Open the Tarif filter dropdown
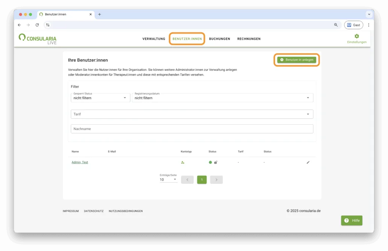 192,114
